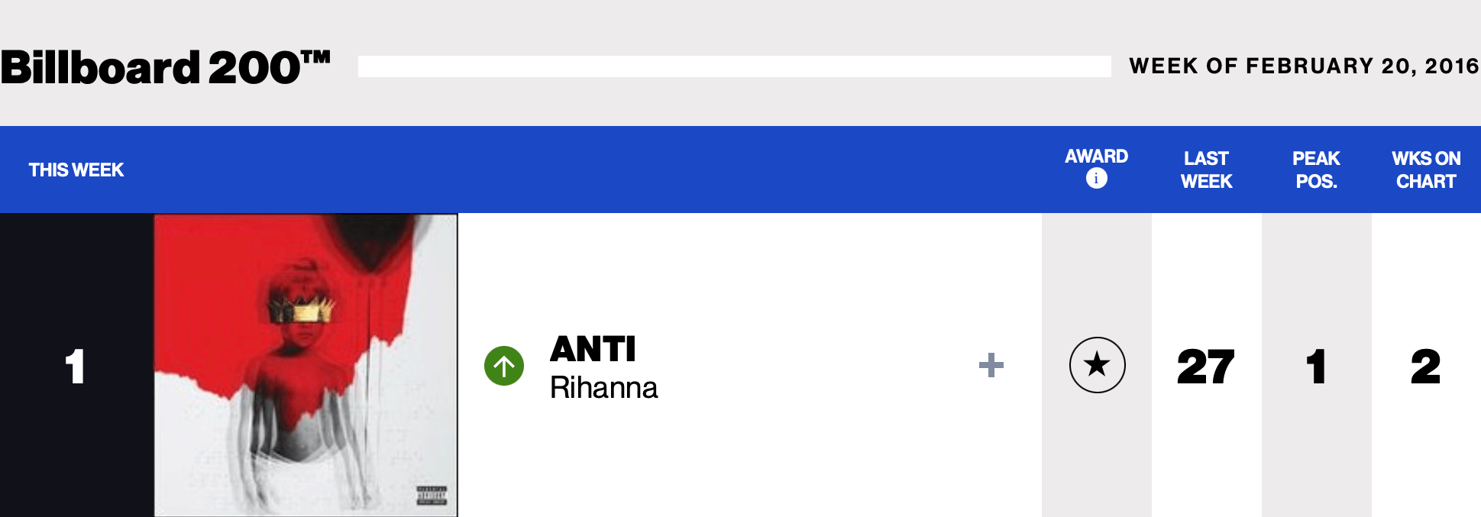Click the weeks on chart value 2
Image resolution: width=1481 pixels, height=517 pixels.
[x=1425, y=367]
